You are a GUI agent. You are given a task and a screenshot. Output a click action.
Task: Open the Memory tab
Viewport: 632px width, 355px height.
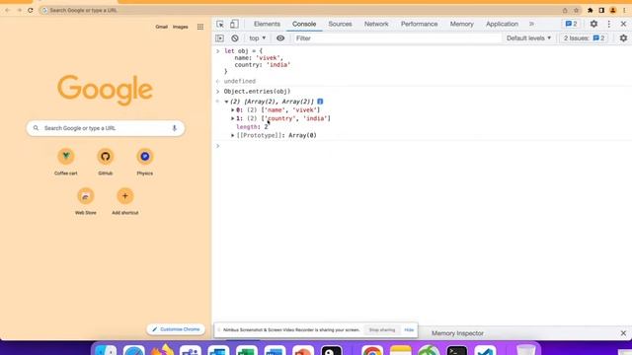pos(461,24)
